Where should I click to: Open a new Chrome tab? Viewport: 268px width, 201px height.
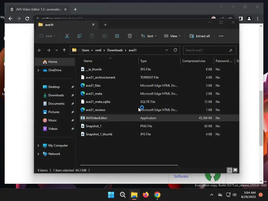75,9
